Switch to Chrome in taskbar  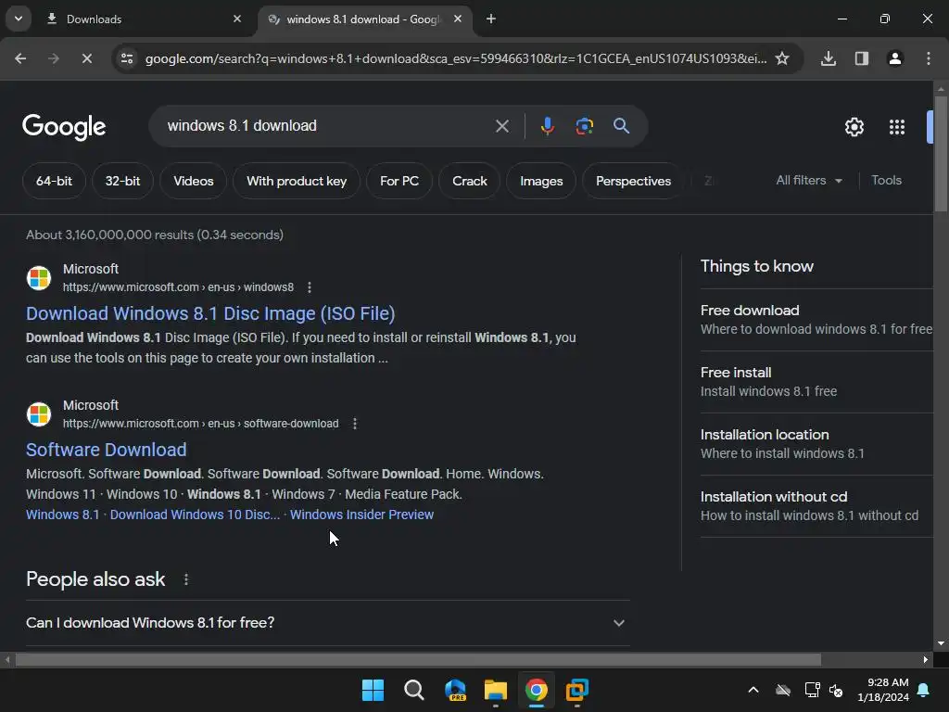(537, 690)
